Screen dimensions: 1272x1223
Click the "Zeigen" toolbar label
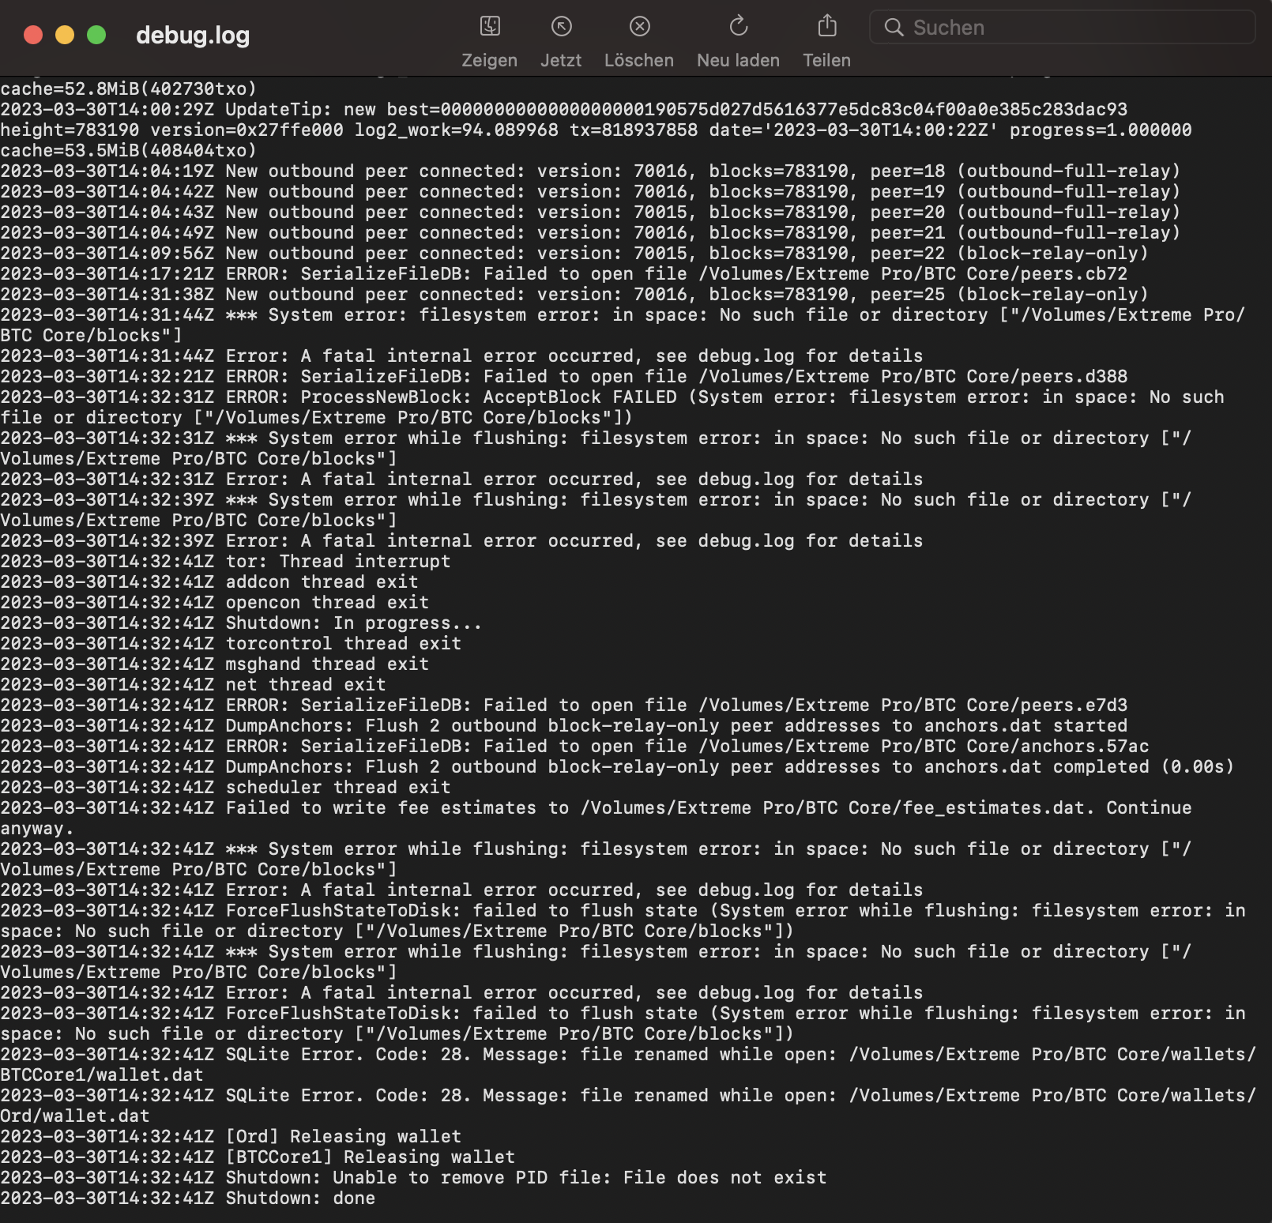tap(489, 60)
